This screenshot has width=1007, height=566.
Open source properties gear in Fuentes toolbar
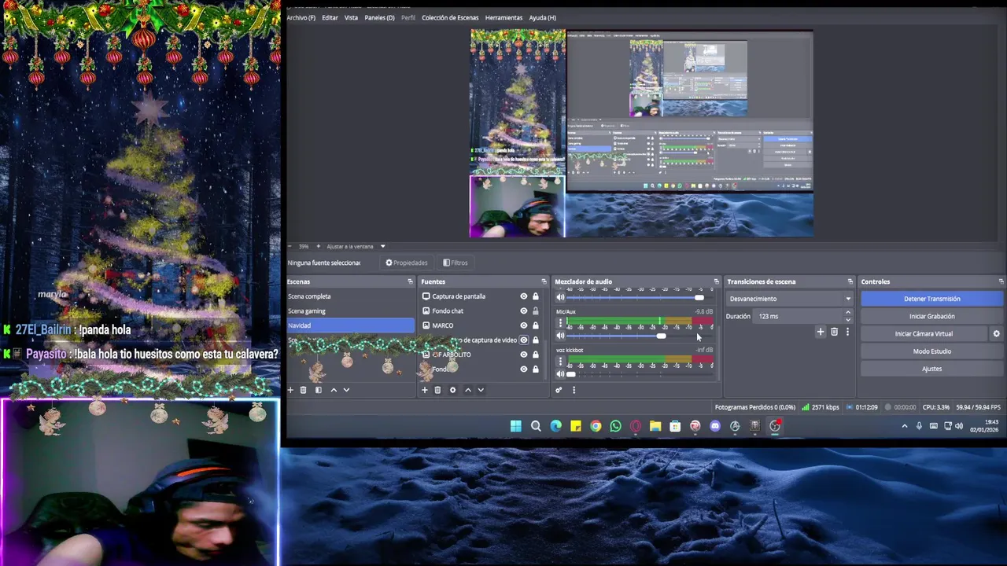452,390
